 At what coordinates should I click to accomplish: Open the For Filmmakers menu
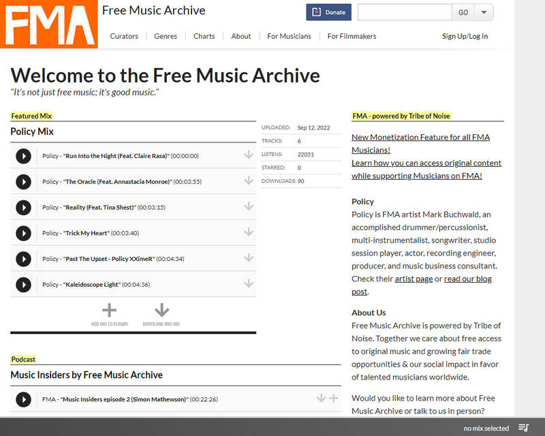tap(352, 36)
